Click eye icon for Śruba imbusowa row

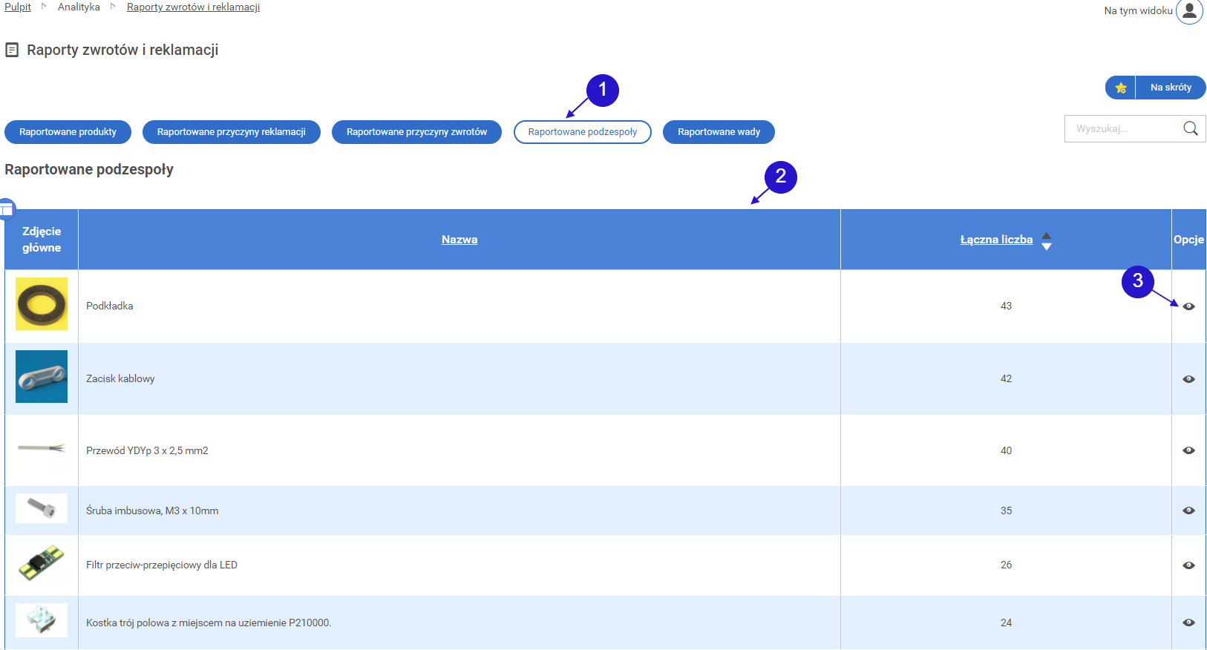[1188, 511]
